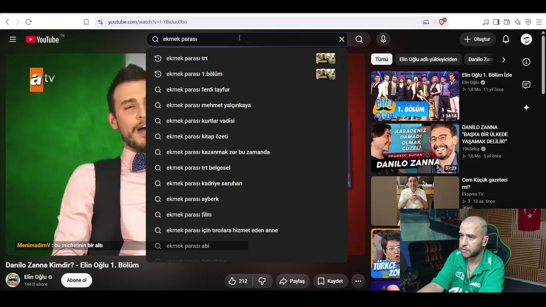This screenshot has height=307, width=546.
Task: Open the media playlist music-note icon
Action: click(486, 22)
